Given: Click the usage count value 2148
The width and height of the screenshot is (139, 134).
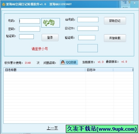Looking at the screenshot, I should [x=28, y=63].
